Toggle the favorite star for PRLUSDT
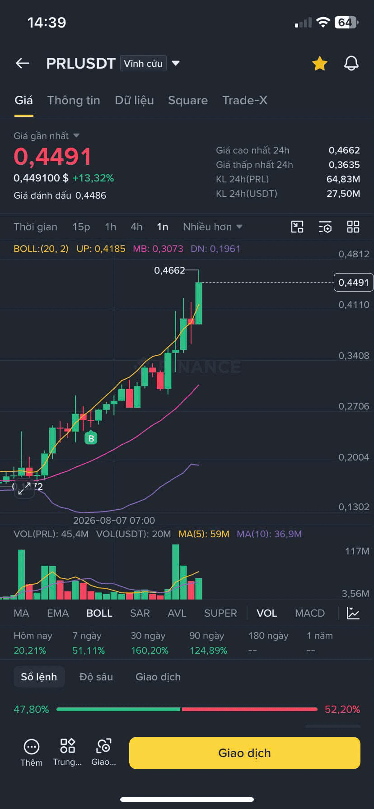This screenshot has width=374, height=809. pyautogui.click(x=320, y=64)
